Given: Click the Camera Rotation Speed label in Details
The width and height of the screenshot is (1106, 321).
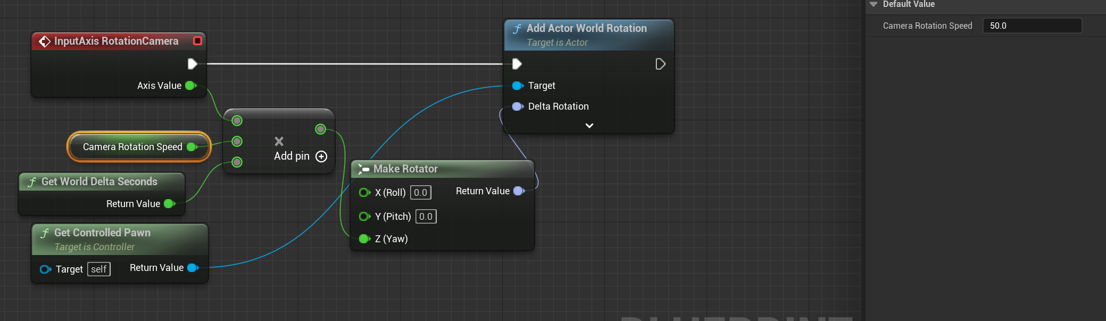Looking at the screenshot, I should tap(927, 26).
